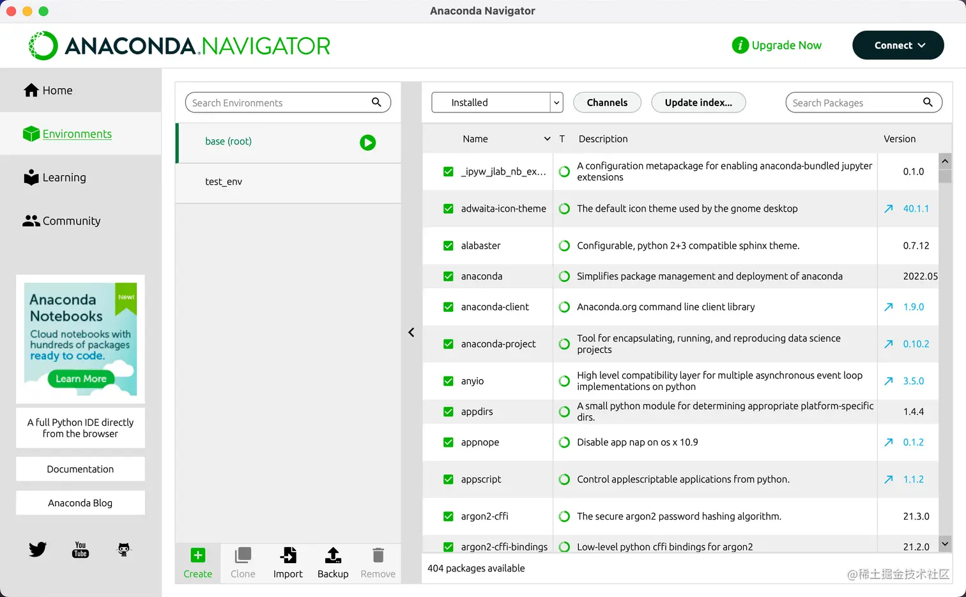
Task: Click the Upgrade Now link
Action: (786, 45)
